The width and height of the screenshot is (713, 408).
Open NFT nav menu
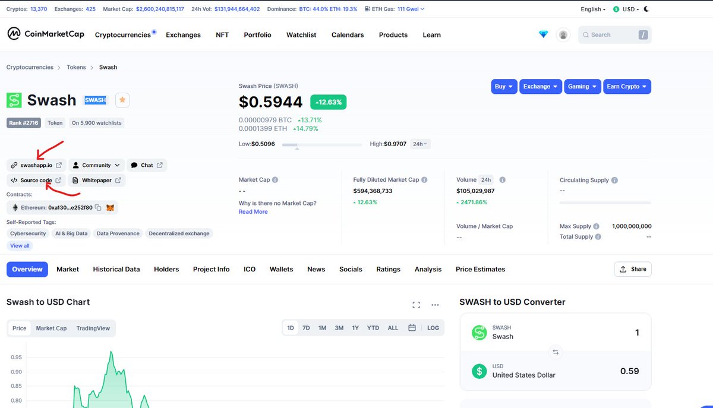[222, 35]
